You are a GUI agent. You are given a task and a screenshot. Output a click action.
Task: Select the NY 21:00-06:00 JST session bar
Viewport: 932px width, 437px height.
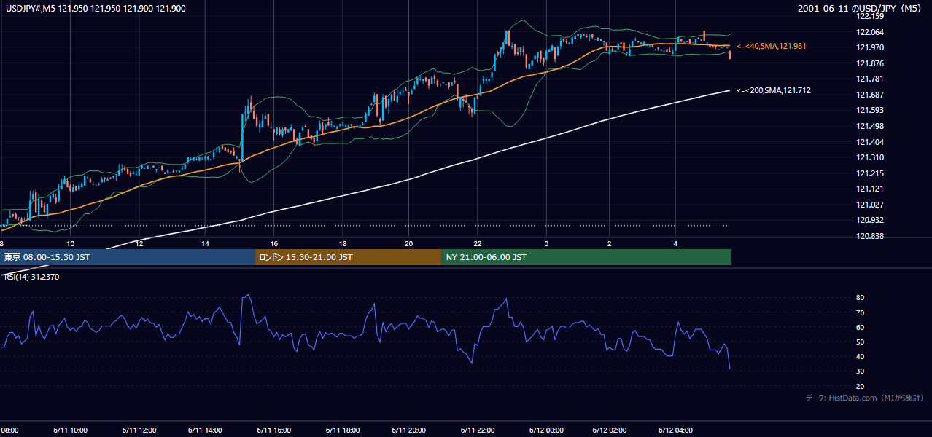586,257
